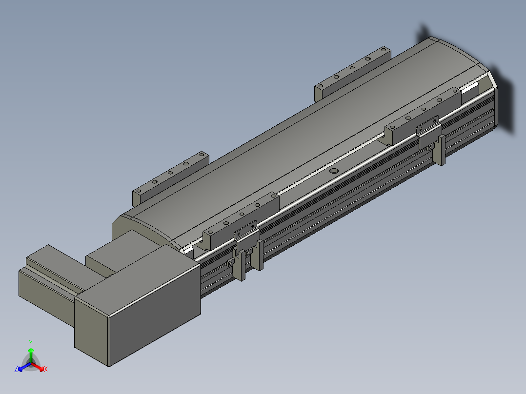This screenshot has width=526, height=394.
Task: Select the sensor clip beside the motor-side bracket
Action: pyautogui.click(x=246, y=236)
